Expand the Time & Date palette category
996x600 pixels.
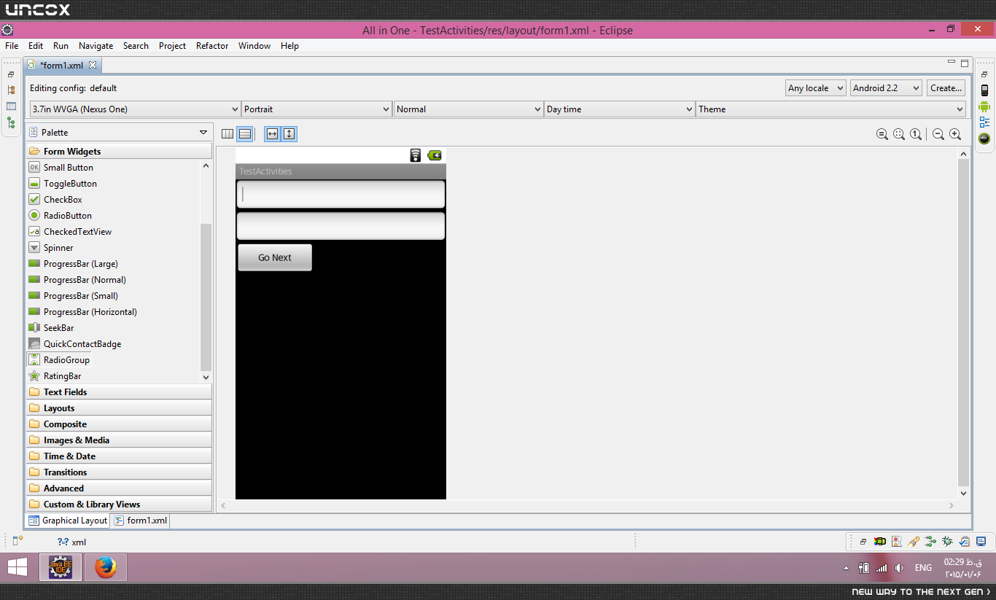(x=119, y=456)
